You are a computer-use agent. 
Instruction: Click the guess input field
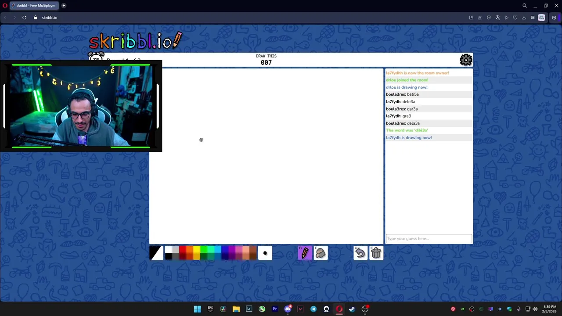pyautogui.click(x=429, y=238)
